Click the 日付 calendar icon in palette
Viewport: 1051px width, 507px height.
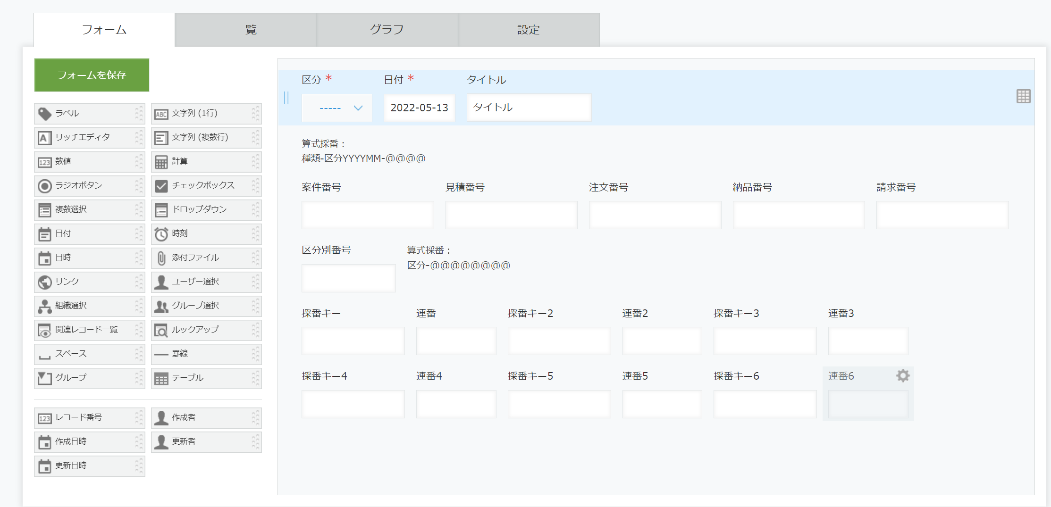(44, 234)
